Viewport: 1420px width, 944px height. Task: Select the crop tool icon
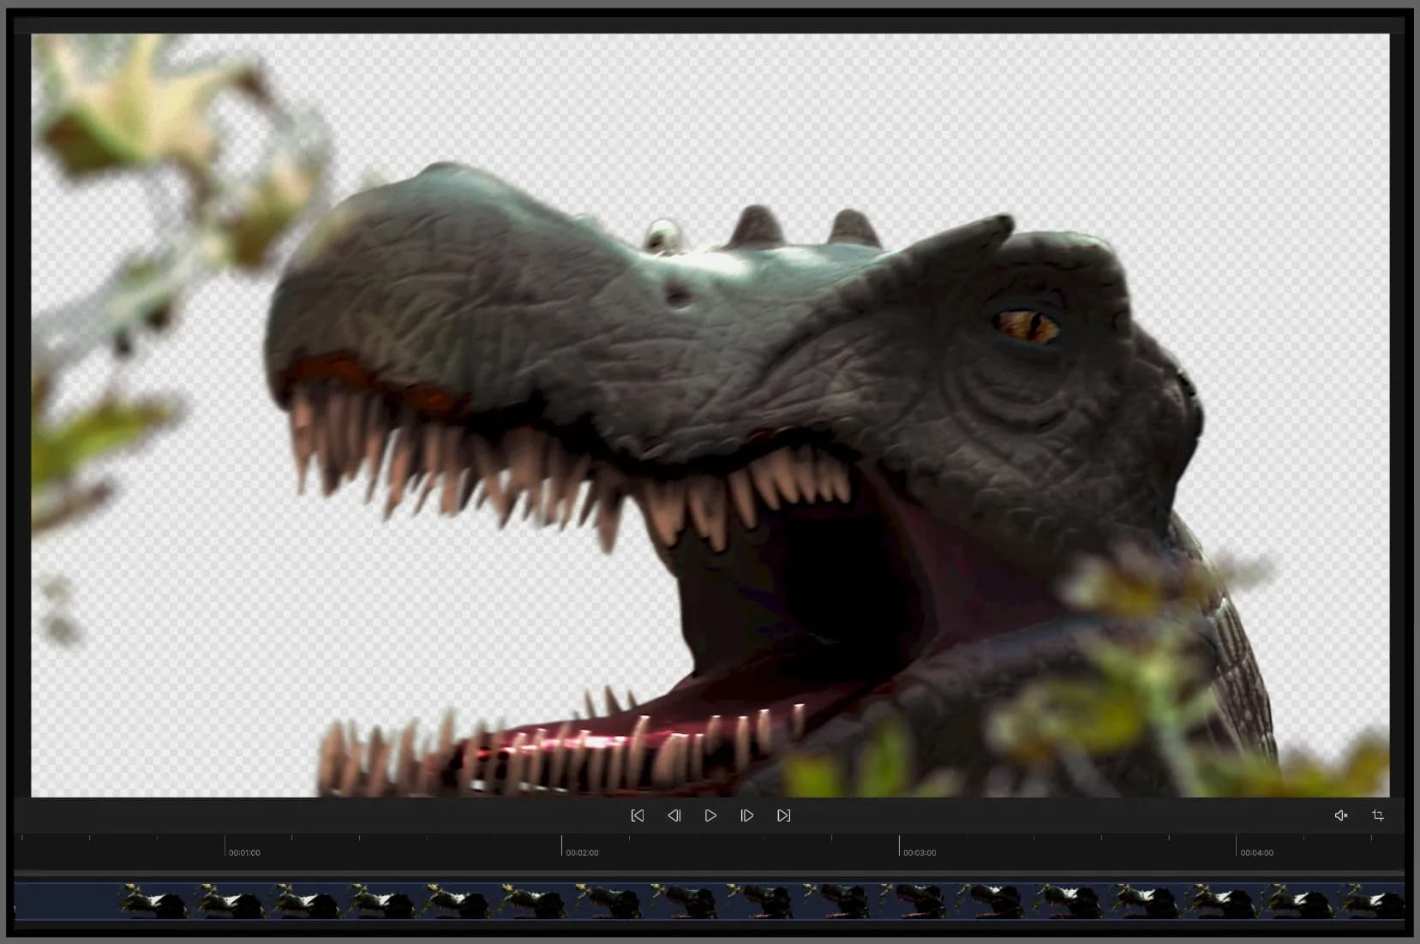point(1378,816)
